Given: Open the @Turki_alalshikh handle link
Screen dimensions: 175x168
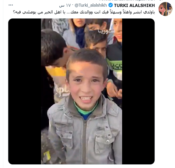Looking at the screenshot, I should 91,5.
